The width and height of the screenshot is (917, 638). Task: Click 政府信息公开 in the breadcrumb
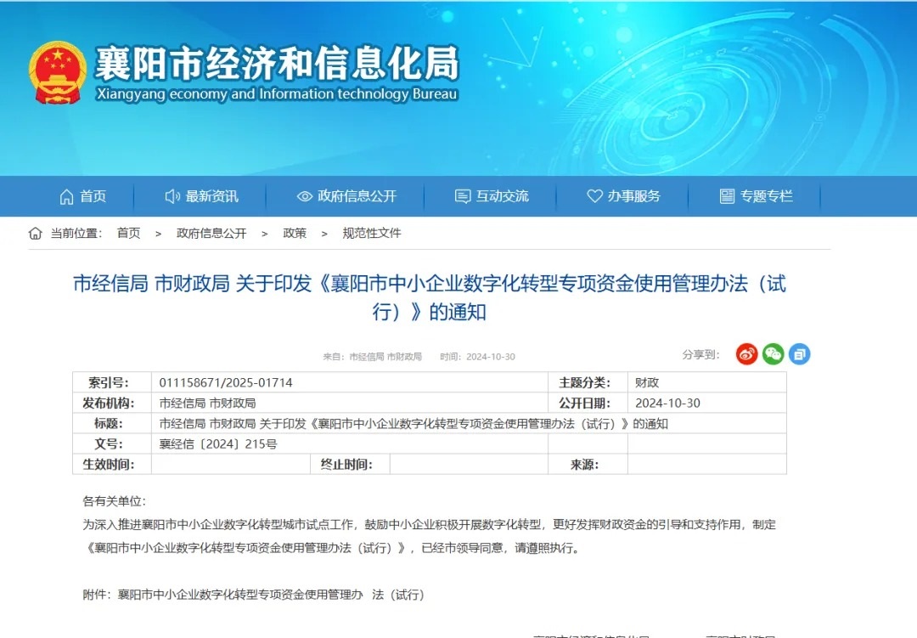211,233
